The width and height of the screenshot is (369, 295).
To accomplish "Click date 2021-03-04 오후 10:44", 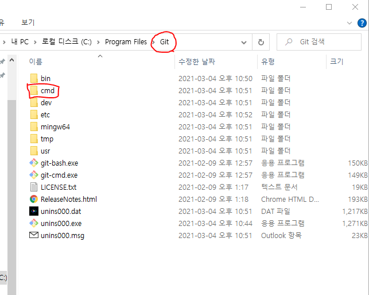I will coord(215,223).
